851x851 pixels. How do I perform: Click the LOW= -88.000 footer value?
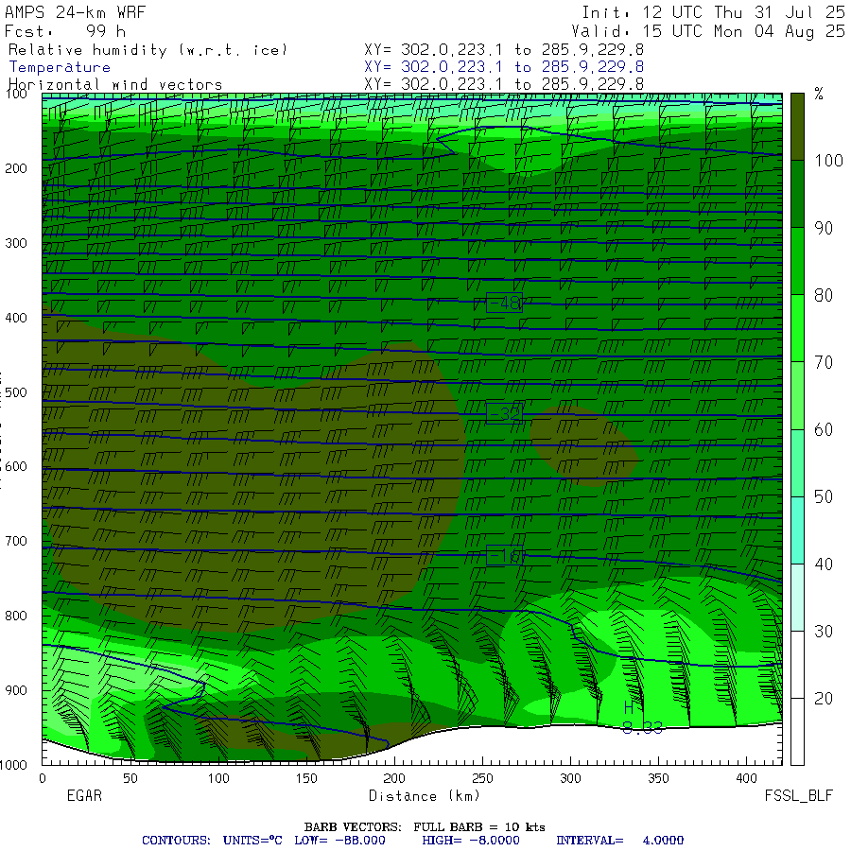[x=339, y=841]
